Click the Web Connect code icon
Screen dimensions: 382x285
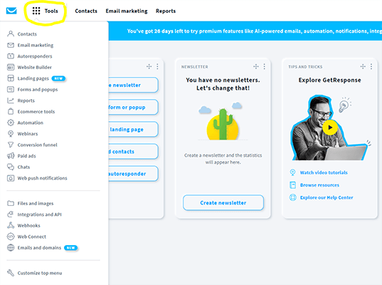pyautogui.click(x=11, y=237)
